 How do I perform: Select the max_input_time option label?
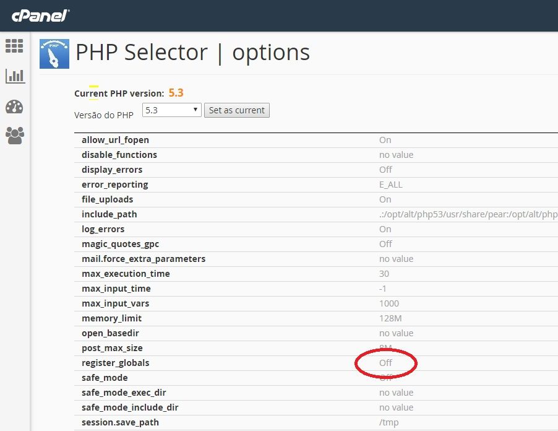(116, 289)
